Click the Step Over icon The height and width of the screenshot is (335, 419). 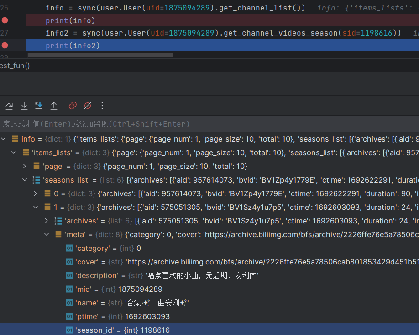pos(9,106)
